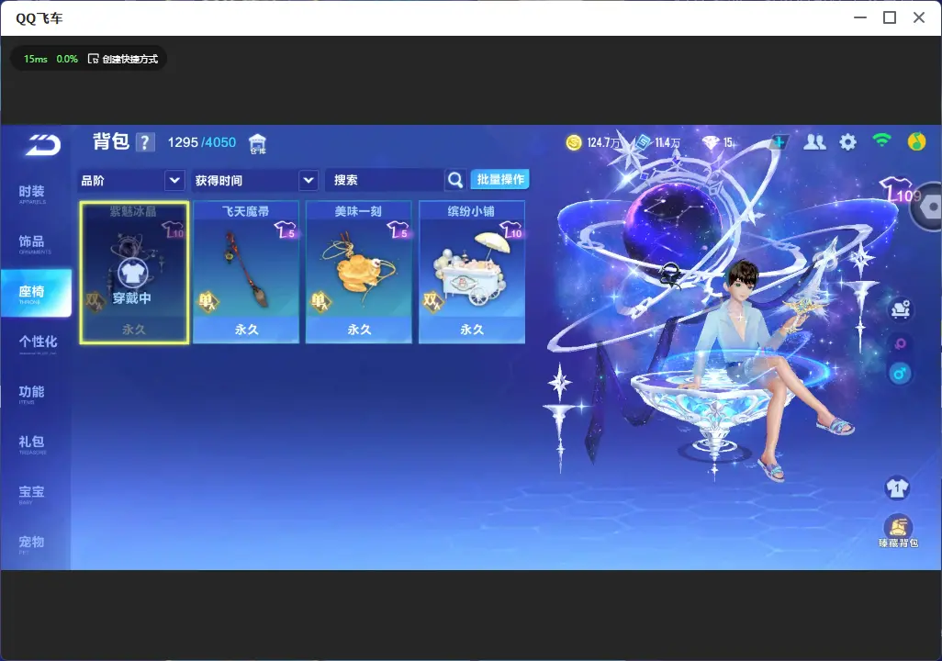Open the QQ Music icon

(916, 141)
